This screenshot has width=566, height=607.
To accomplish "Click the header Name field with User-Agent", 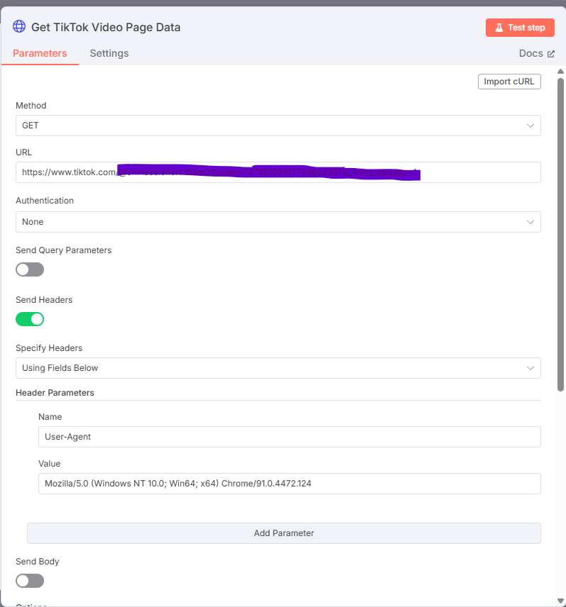I will click(290, 437).
